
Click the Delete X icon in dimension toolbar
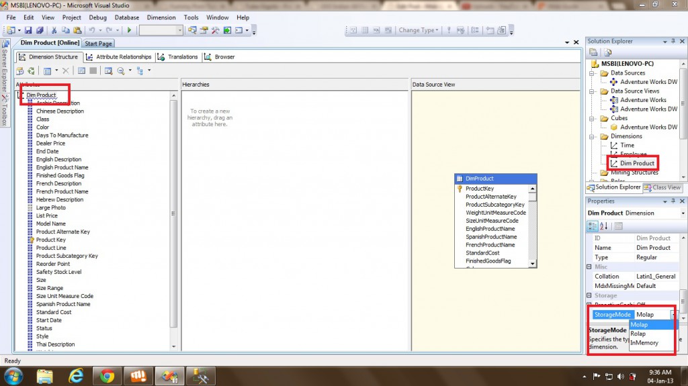pos(66,70)
